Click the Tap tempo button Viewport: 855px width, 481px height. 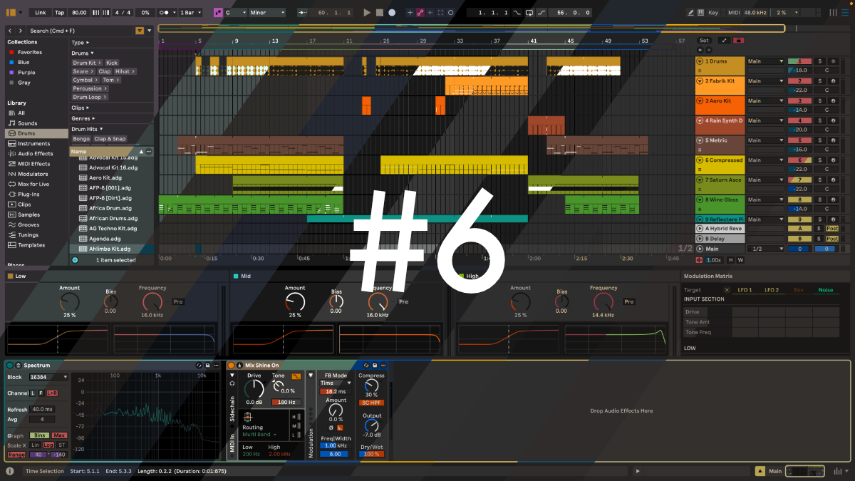click(x=60, y=13)
